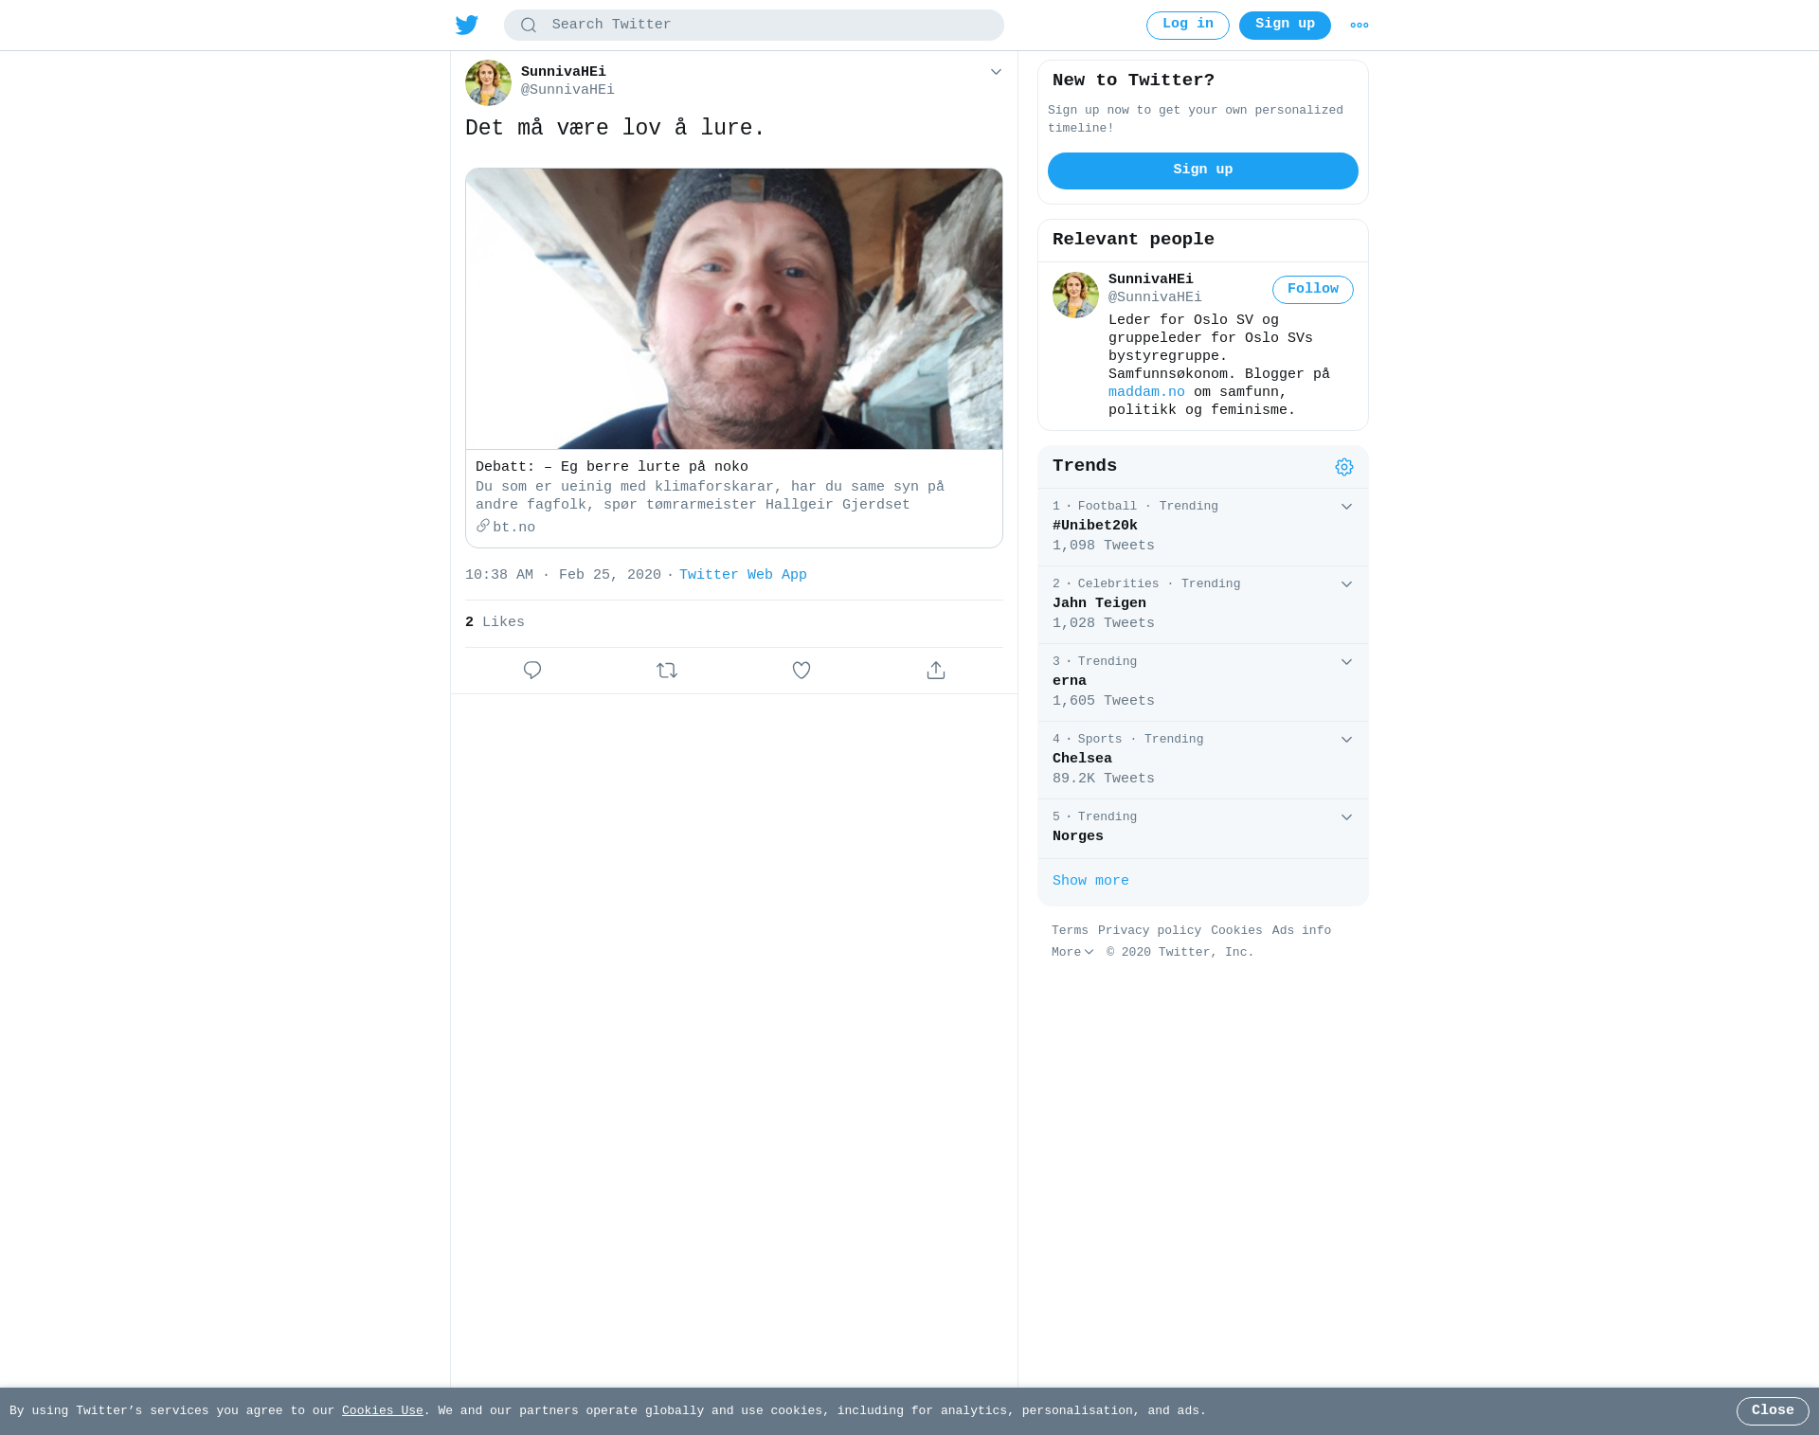Open the three-dot more menu in header

tap(1360, 26)
